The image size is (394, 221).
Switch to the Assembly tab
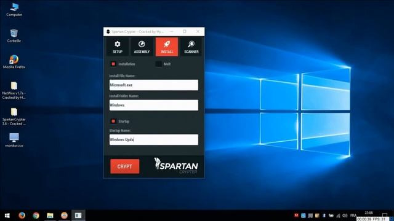point(142,47)
